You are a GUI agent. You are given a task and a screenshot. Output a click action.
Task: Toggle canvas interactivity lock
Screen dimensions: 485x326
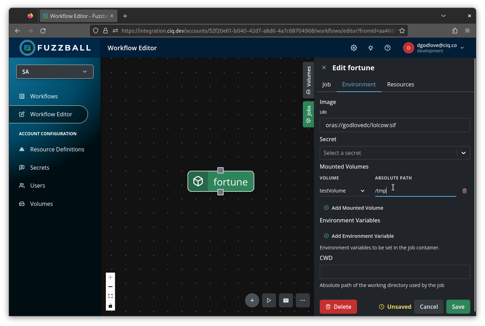coord(110,306)
